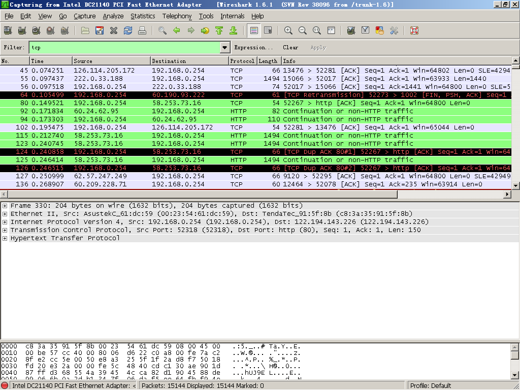Edit coloring rules icon
The height and width of the screenshot is (390, 520).
click(x=380, y=30)
